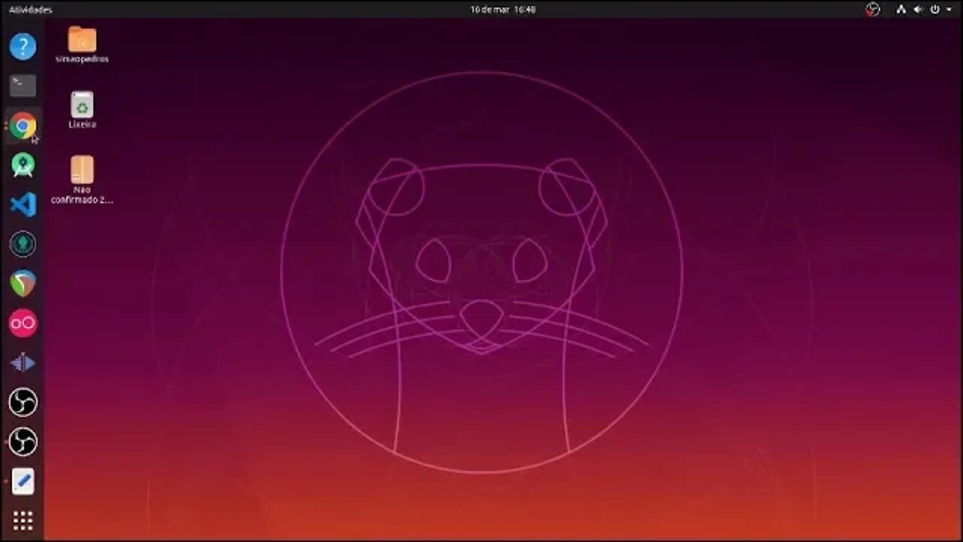
Task: Open the clock showing 16 de mar 10:48
Action: [x=503, y=10]
